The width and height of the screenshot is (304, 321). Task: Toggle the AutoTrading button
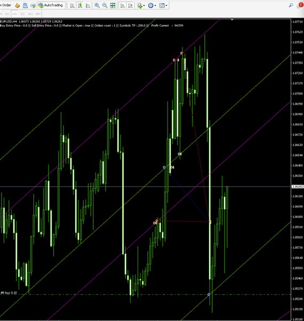coord(51,5)
